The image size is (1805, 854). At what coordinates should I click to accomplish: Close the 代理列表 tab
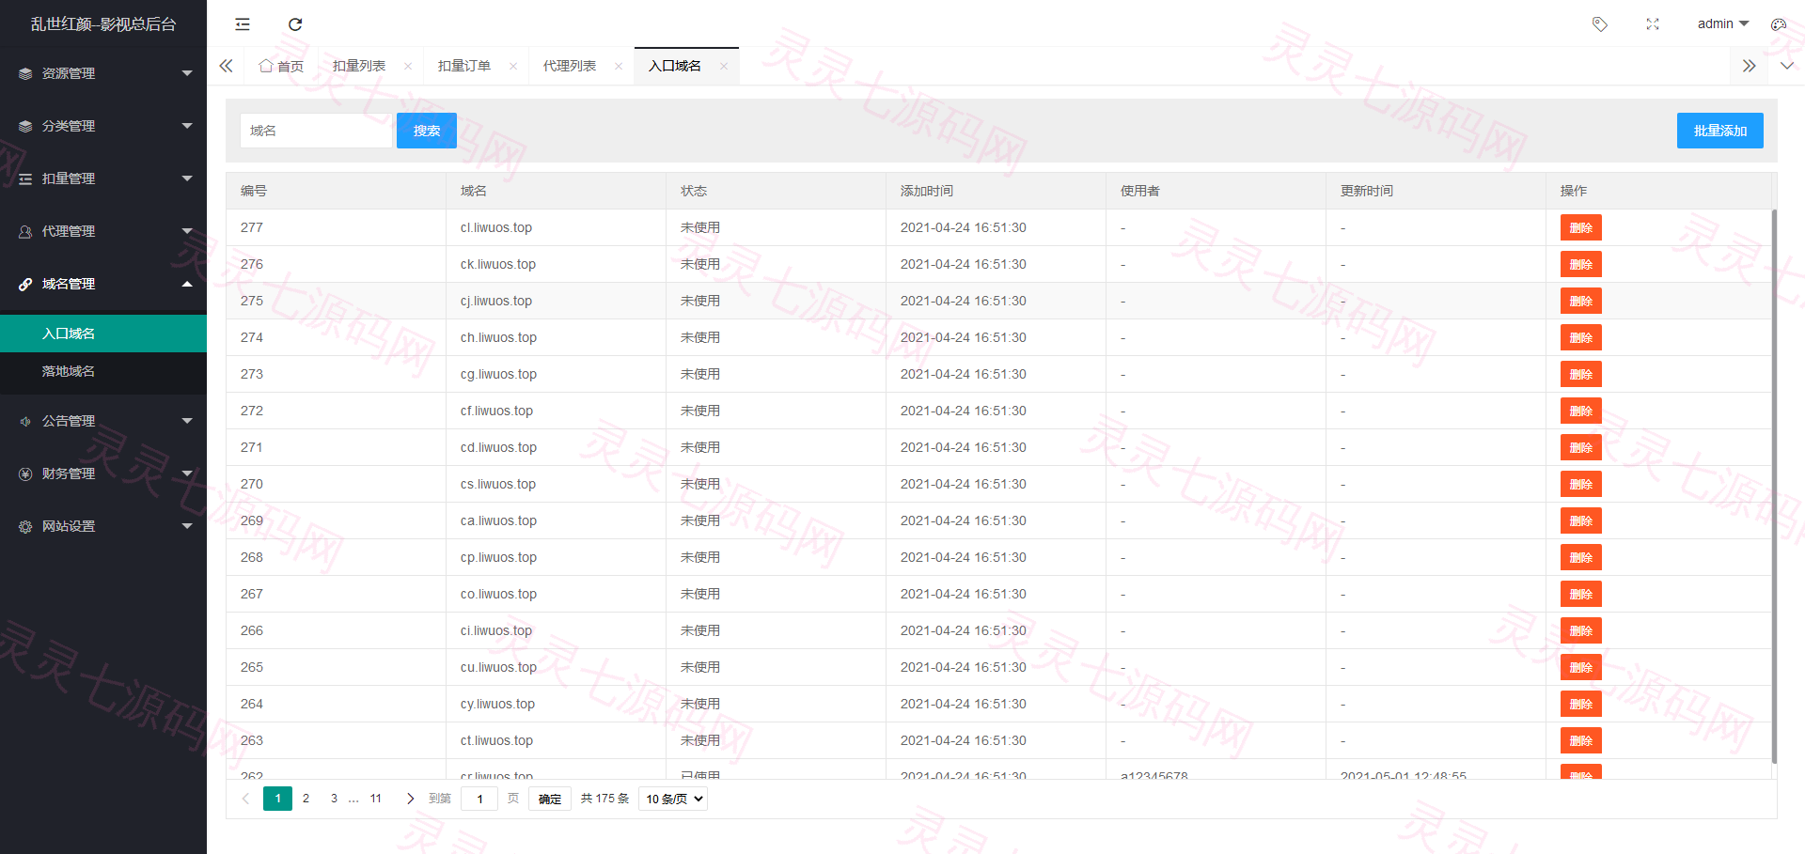(x=619, y=66)
